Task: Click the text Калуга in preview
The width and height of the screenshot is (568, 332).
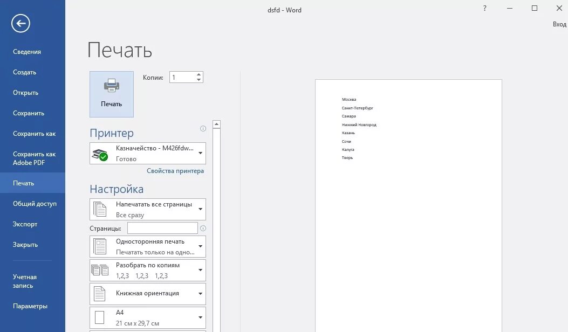Action: [348, 149]
